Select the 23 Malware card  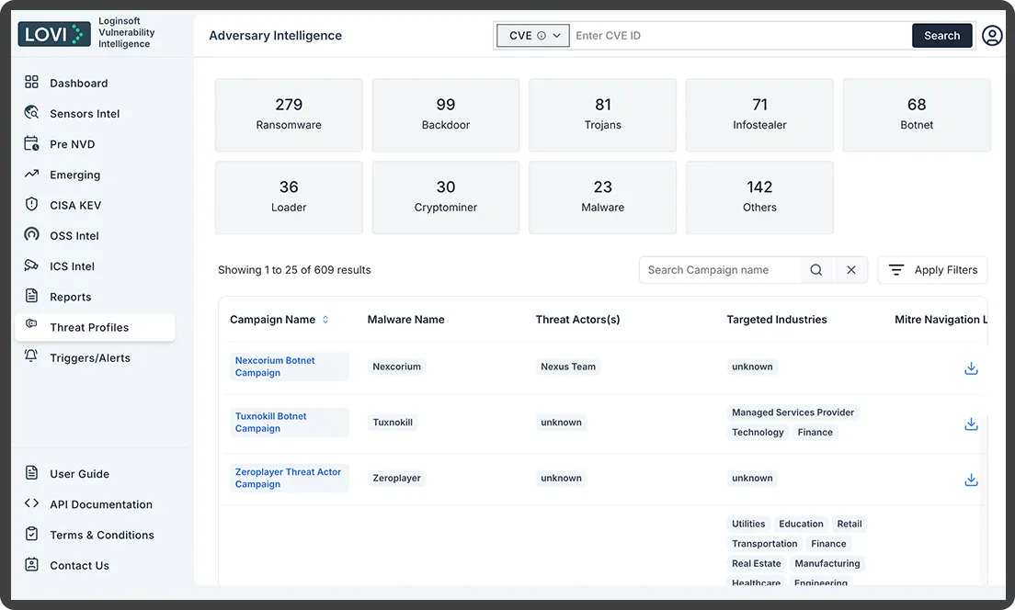603,198
